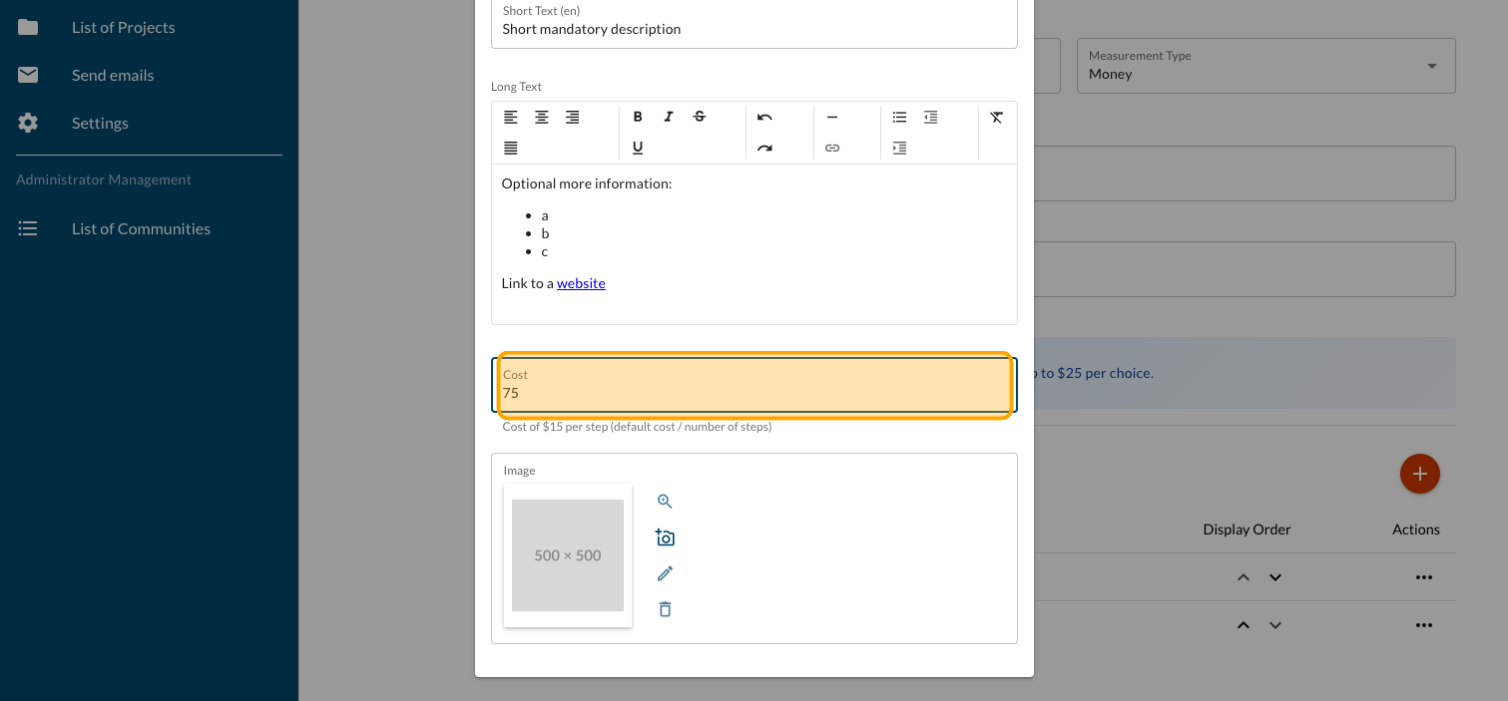This screenshot has height=701, width=1508.
Task: Toggle bold formatting in Long Text editor
Action: point(638,117)
